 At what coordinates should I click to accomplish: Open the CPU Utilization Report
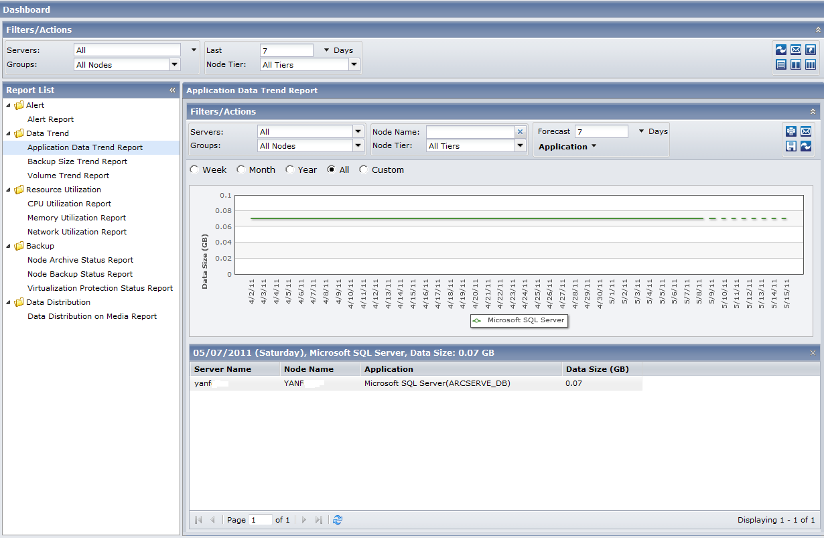pos(69,204)
